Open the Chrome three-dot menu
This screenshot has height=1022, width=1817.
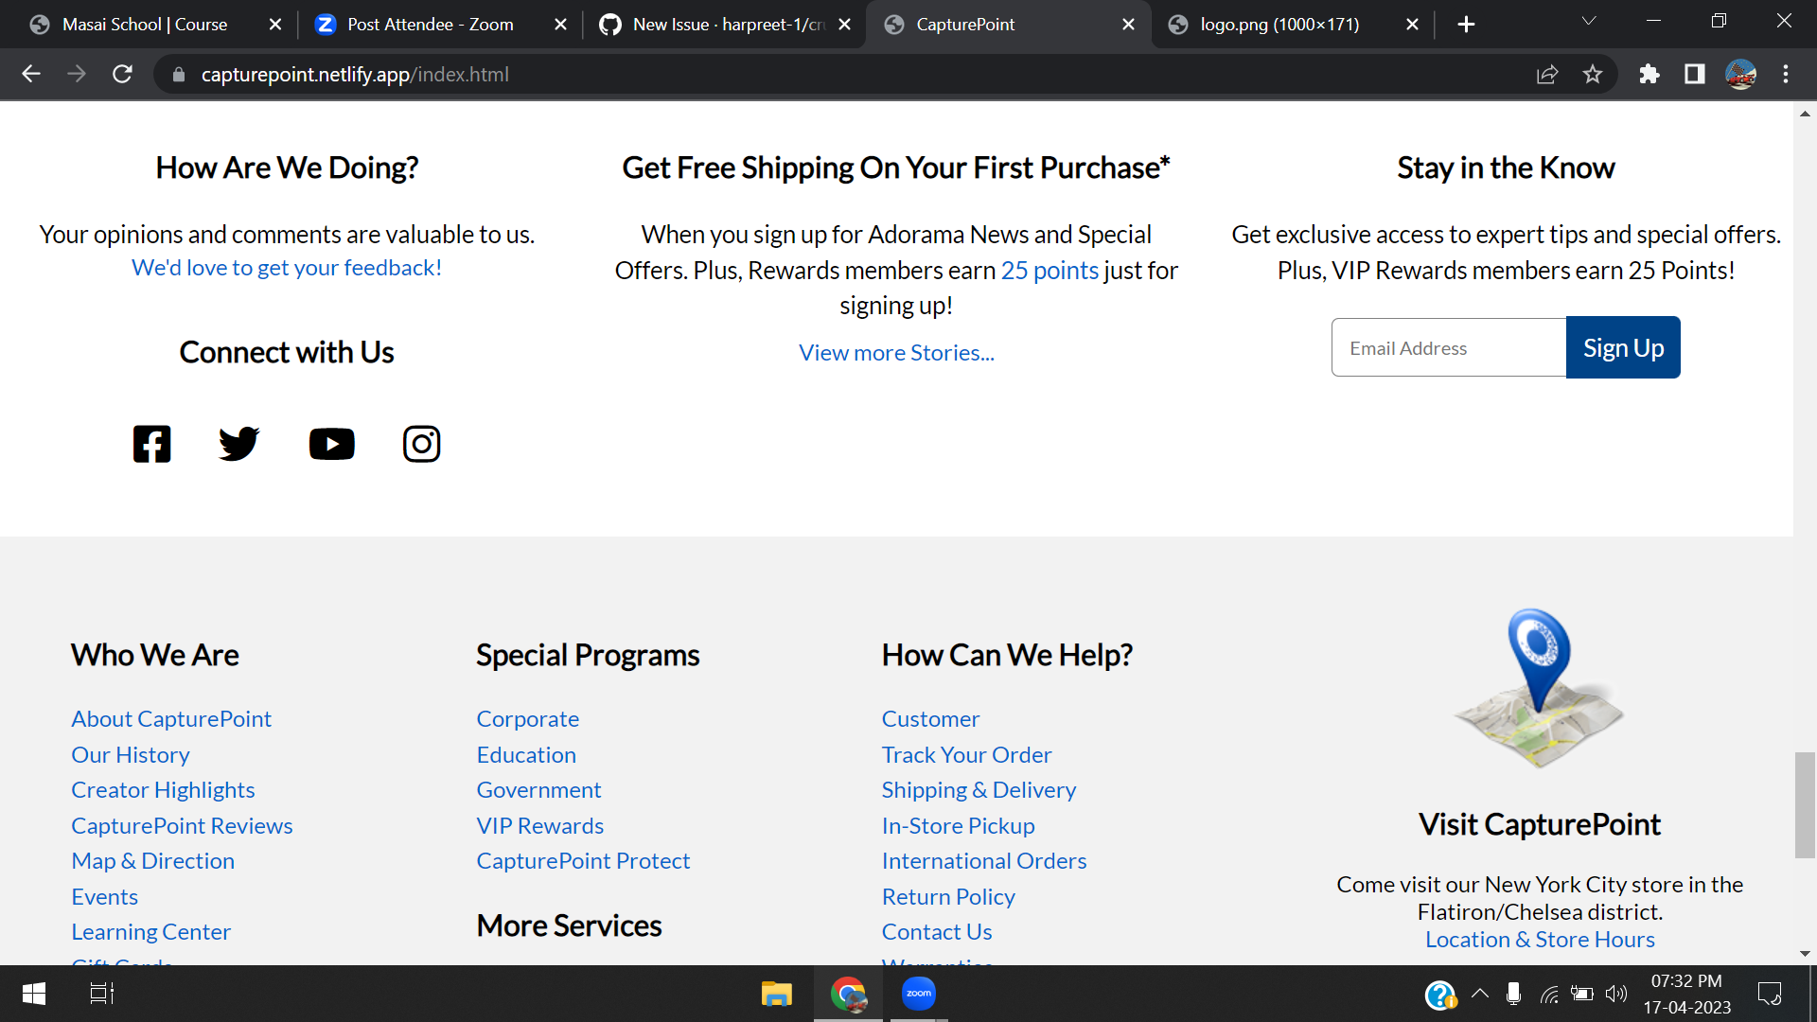(1786, 74)
